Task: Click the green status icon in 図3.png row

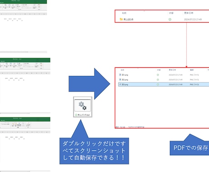Action: point(158,85)
